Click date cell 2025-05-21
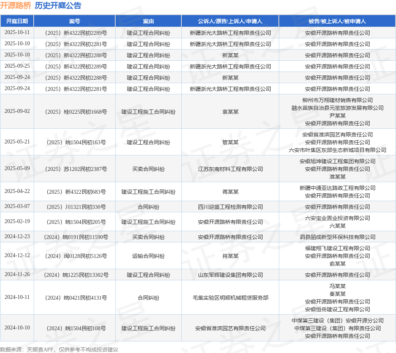The image size is (396, 353). click(17, 142)
